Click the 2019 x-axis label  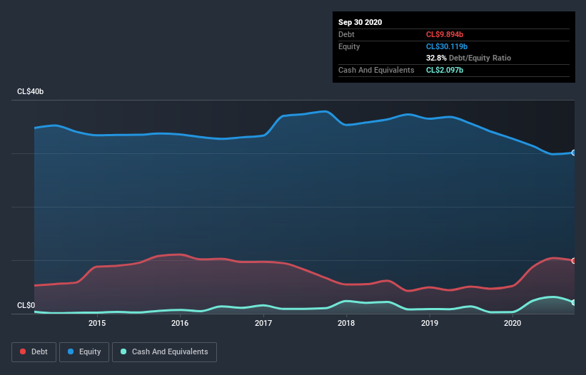point(430,323)
